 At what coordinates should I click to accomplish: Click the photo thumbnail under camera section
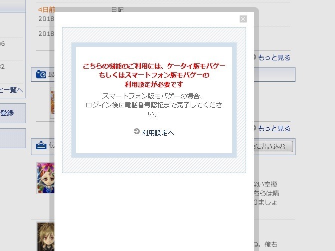pos(52,103)
